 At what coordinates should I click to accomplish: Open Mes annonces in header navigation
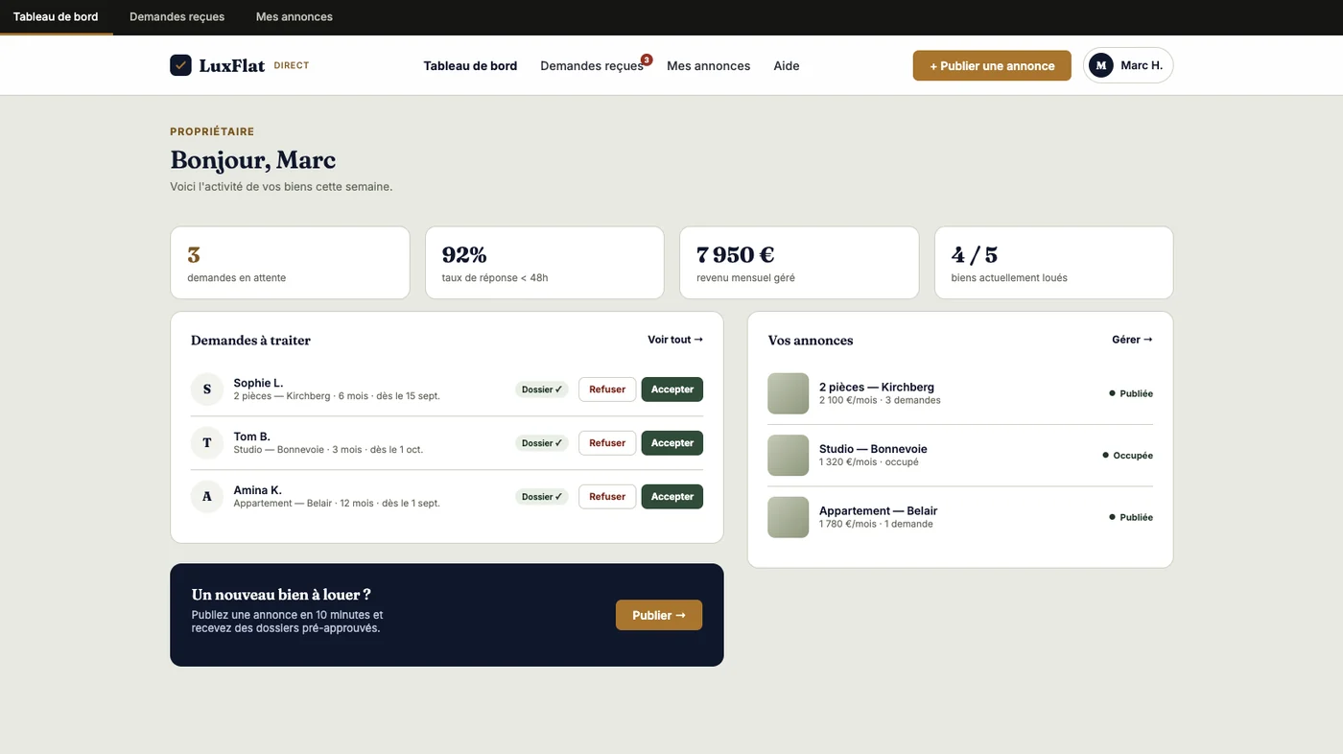click(x=709, y=66)
